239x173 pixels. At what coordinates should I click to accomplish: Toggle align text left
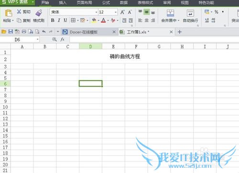coord(140,21)
